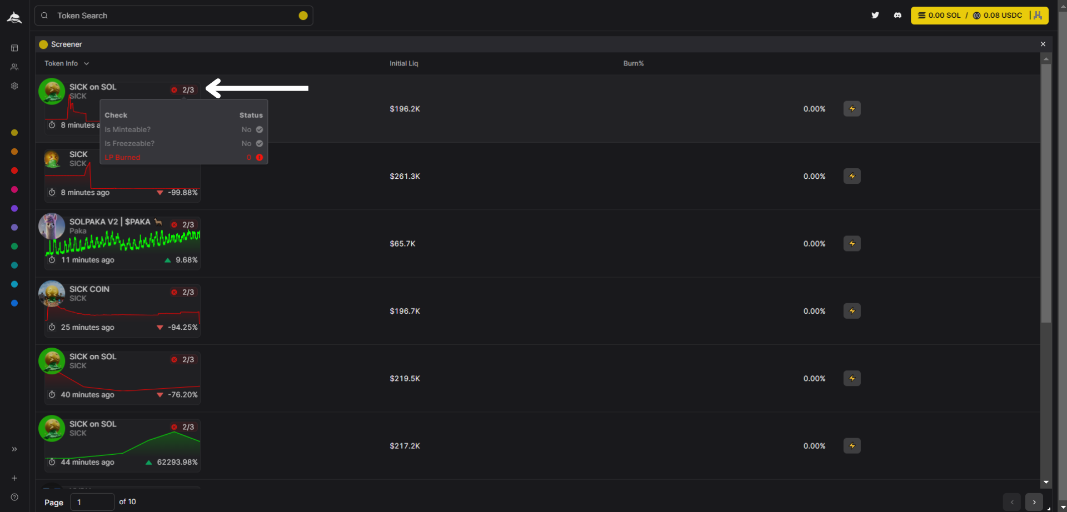This screenshot has width=1067, height=512.
Task: Go to the next page of results
Action: 1034,502
